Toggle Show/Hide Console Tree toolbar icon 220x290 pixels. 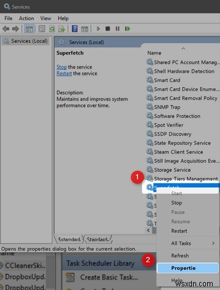[29, 29]
